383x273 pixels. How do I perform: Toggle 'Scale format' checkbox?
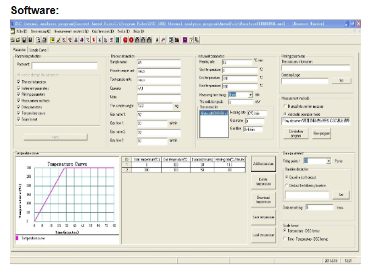[x=19, y=119]
